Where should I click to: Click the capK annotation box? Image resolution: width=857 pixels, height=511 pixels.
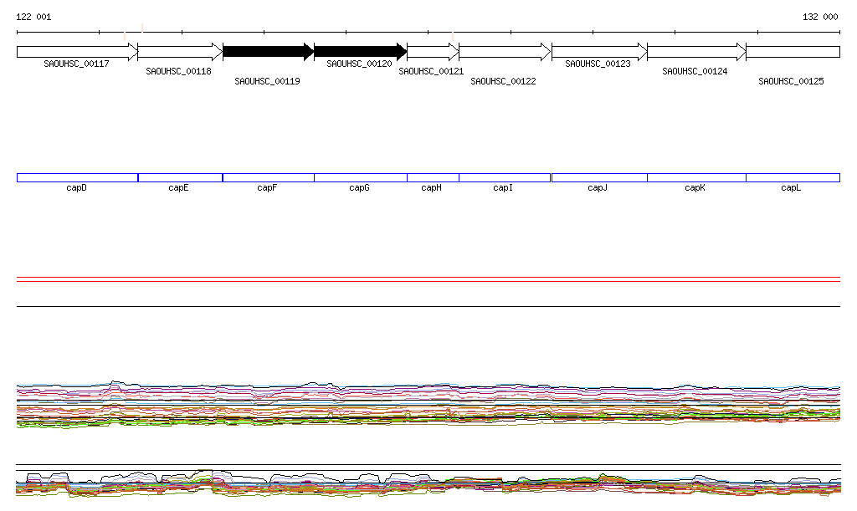click(x=695, y=177)
